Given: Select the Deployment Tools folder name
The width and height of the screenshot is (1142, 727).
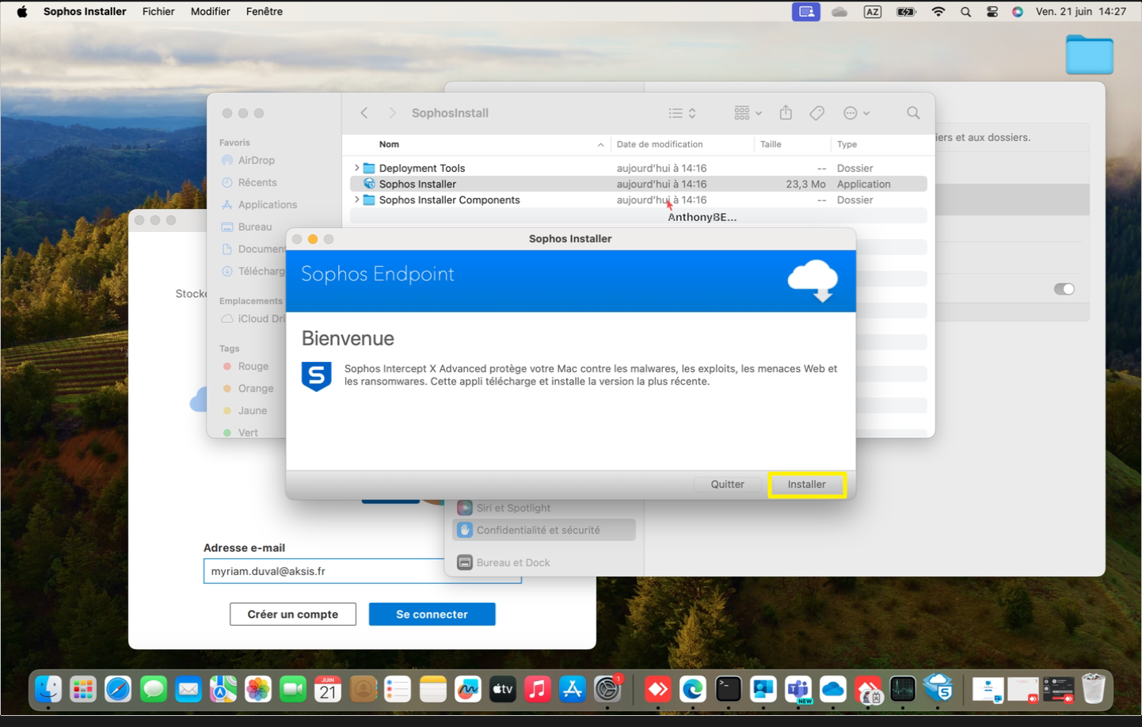Looking at the screenshot, I should [x=422, y=168].
